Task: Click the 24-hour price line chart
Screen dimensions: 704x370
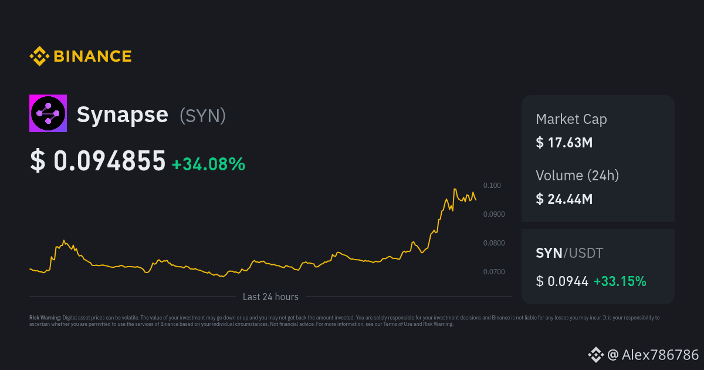Action: pyautogui.click(x=253, y=233)
